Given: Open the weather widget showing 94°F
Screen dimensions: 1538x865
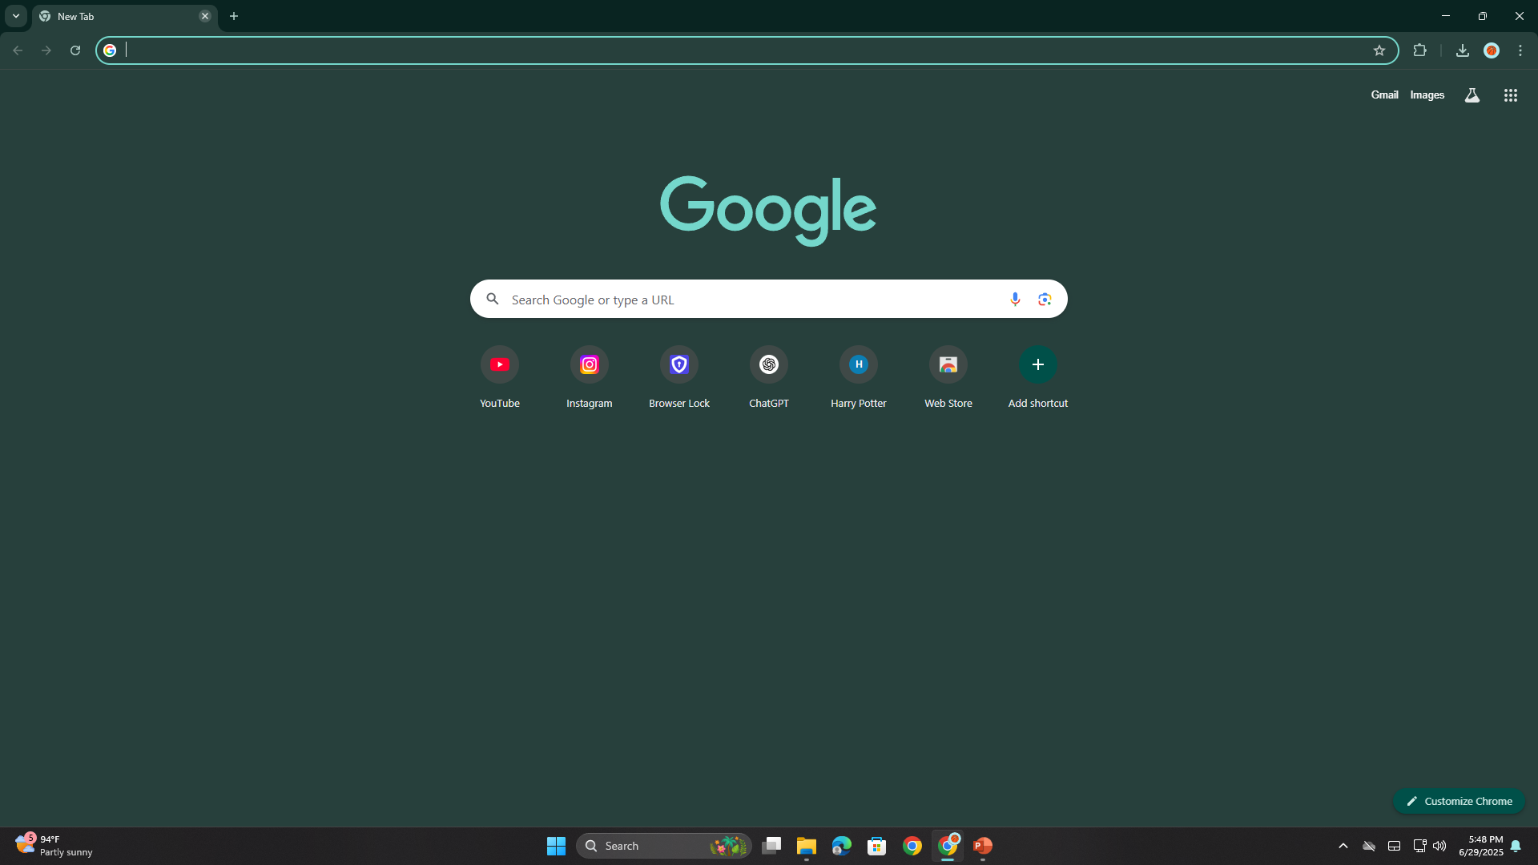Looking at the screenshot, I should [54, 846].
